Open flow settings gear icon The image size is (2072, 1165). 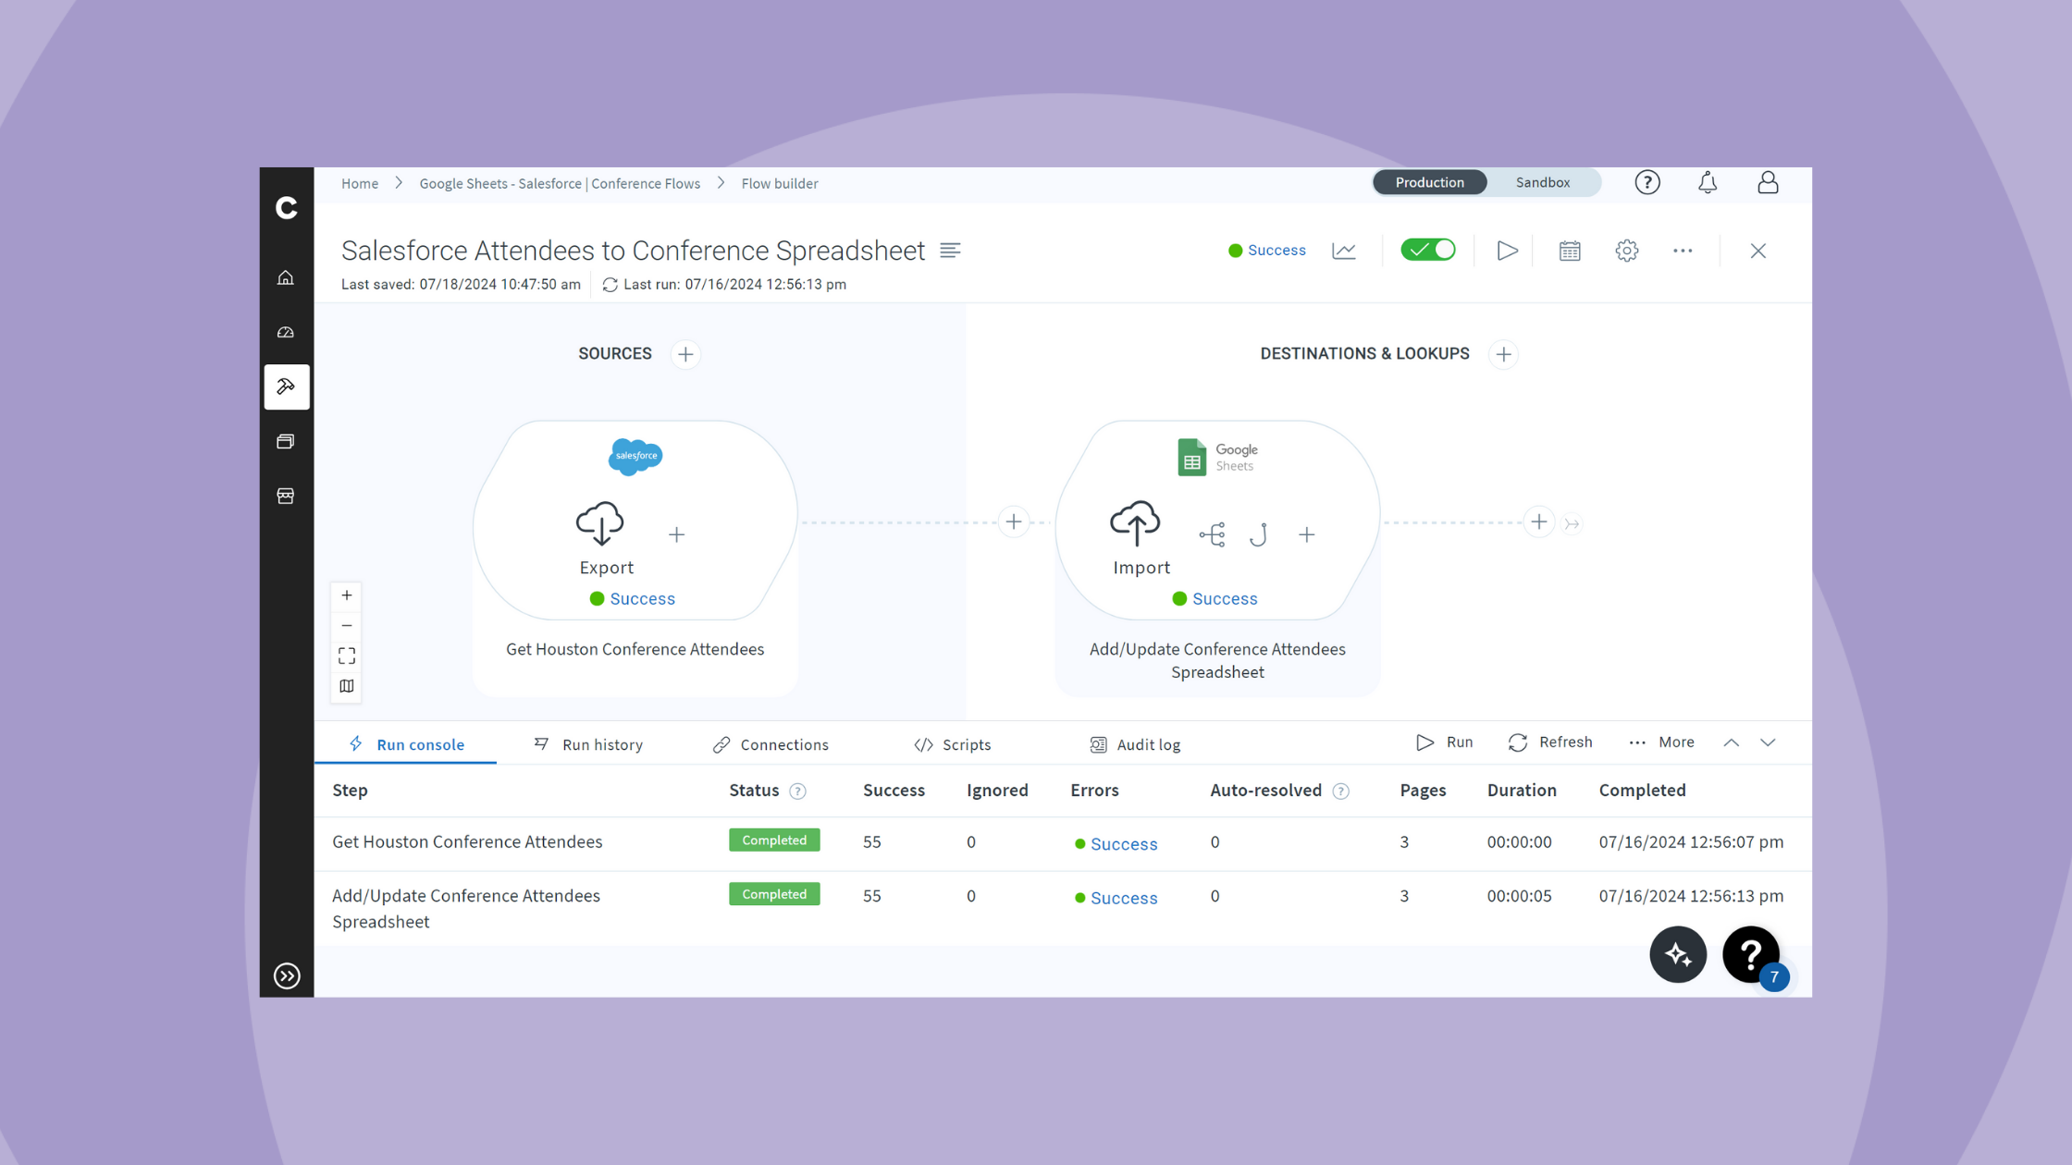coord(1627,251)
